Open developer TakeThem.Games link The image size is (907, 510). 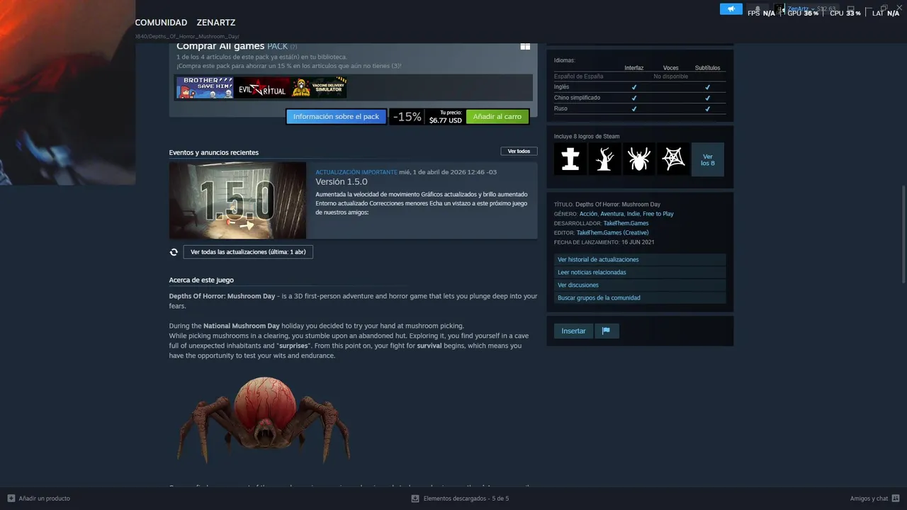coord(626,223)
